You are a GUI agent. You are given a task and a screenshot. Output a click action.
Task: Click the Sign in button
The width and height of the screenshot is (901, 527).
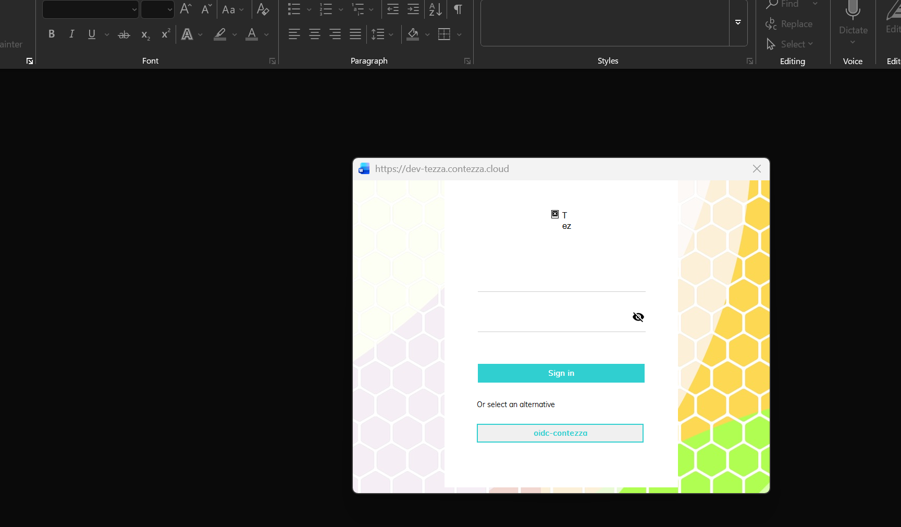(x=561, y=373)
